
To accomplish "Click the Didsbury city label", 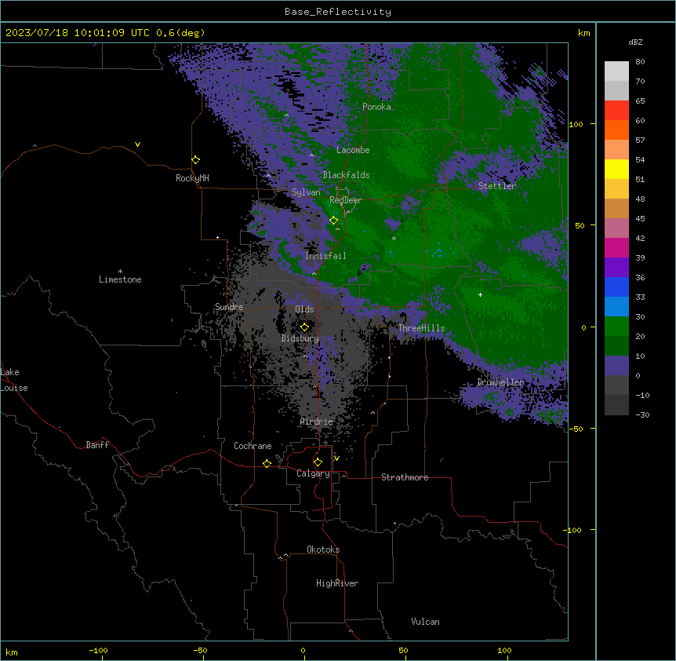I will (x=300, y=338).
